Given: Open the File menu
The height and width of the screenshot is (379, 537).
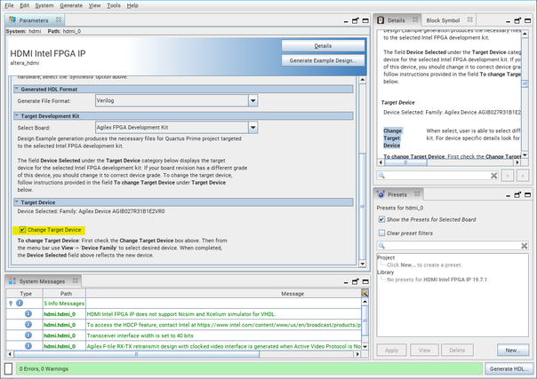Looking at the screenshot, I should coord(9,5).
